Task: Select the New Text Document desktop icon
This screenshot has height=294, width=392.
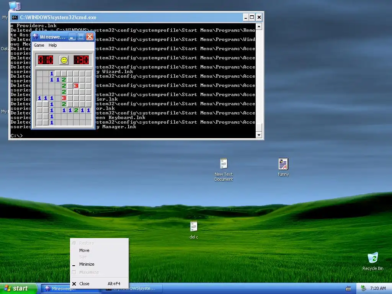Action: click(x=224, y=170)
